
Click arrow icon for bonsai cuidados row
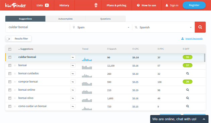tap(73, 74)
